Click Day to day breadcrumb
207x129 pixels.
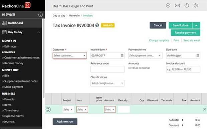[59, 16]
